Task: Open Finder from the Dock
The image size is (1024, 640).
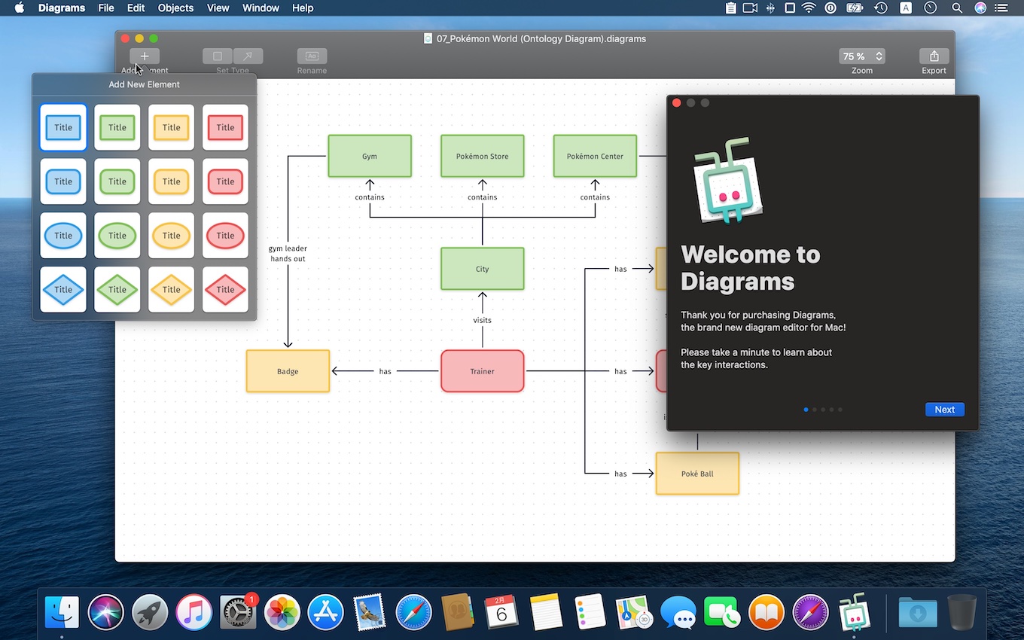Action: 62,613
